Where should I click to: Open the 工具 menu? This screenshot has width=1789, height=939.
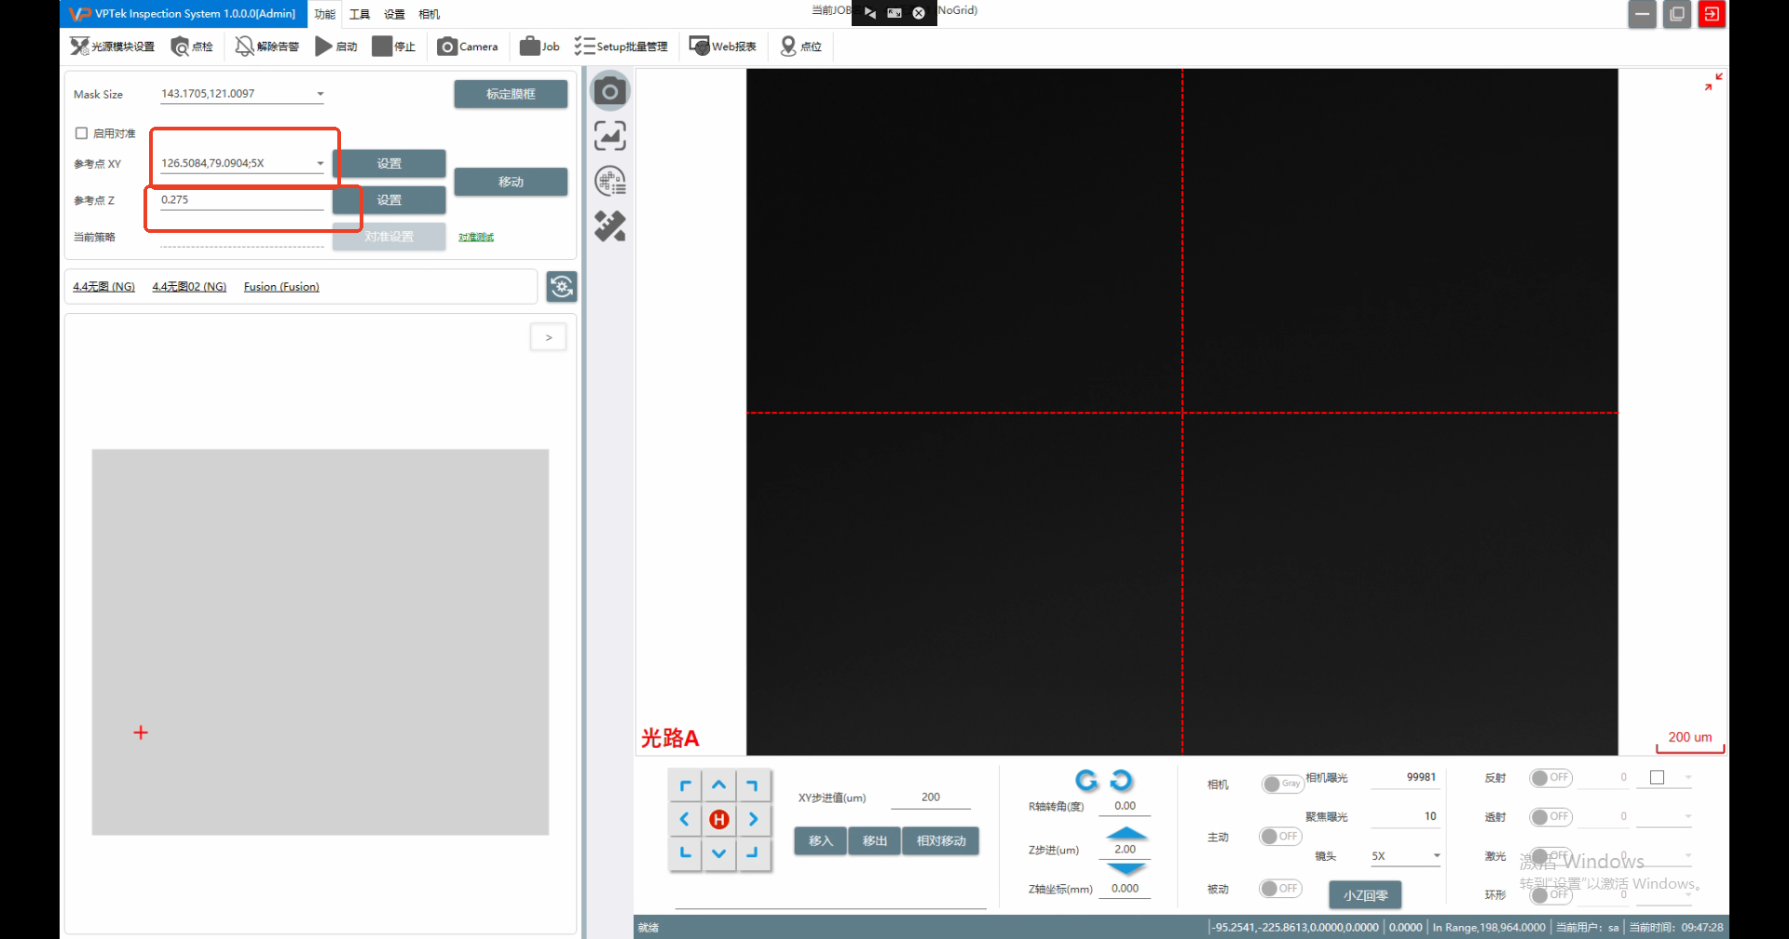(x=360, y=14)
